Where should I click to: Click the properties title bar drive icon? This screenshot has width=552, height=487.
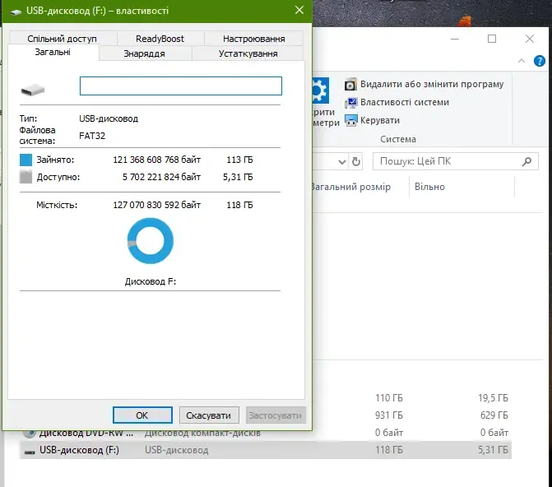pos(16,12)
